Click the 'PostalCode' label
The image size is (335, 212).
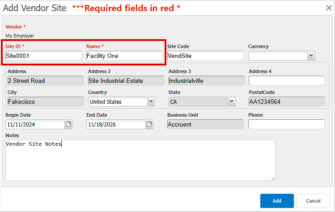tap(262, 92)
